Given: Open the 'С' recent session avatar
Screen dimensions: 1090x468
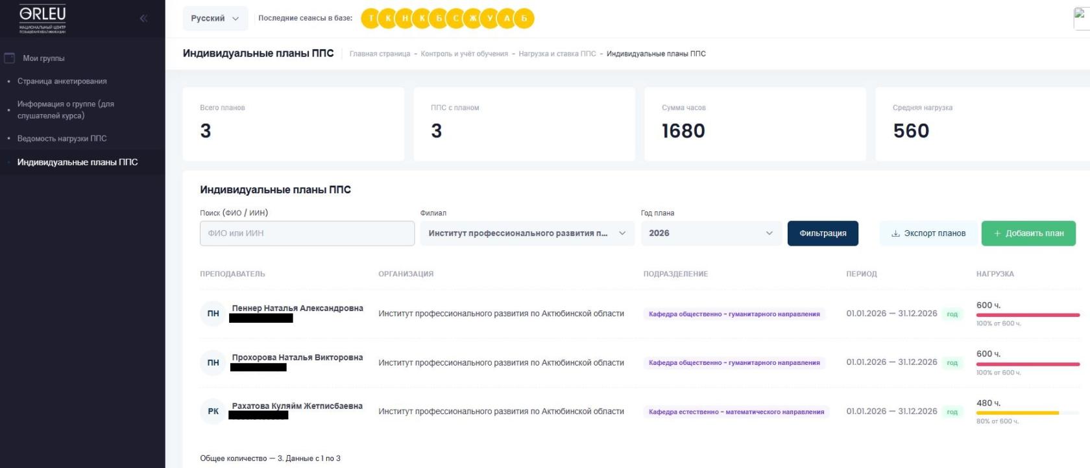Looking at the screenshot, I should [x=455, y=18].
